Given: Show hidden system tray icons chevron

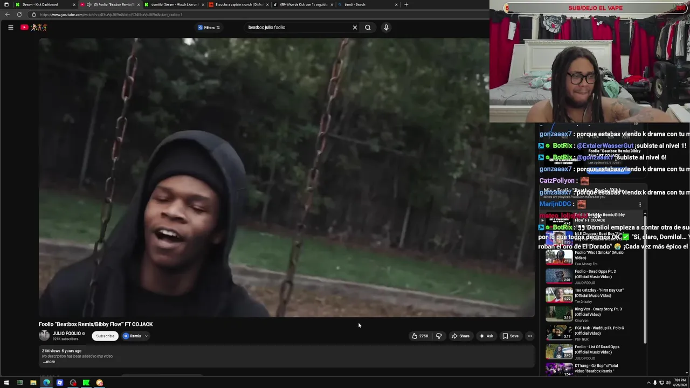Looking at the screenshot, I should pos(648,383).
